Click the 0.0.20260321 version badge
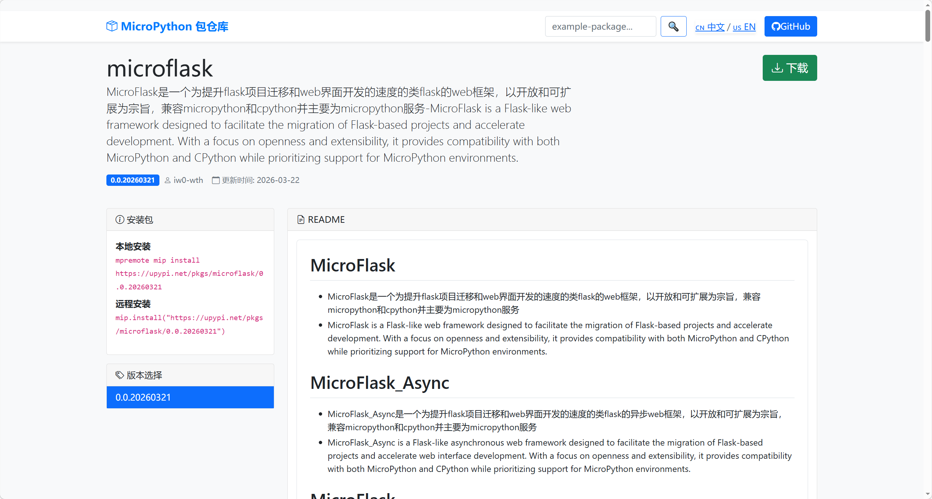 [133, 180]
